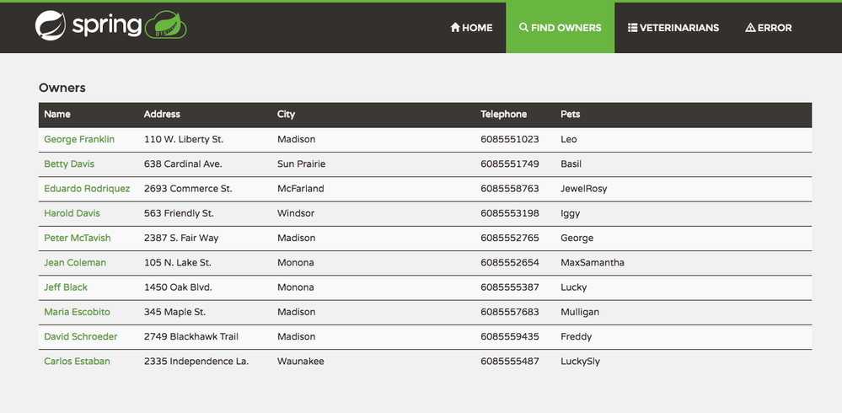The width and height of the screenshot is (842, 413).
Task: Click the green Spring cloud leaf icon
Action: 166,24
